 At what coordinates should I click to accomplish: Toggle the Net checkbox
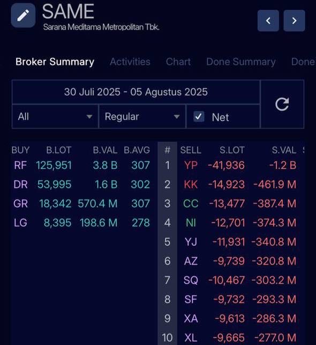[199, 116]
